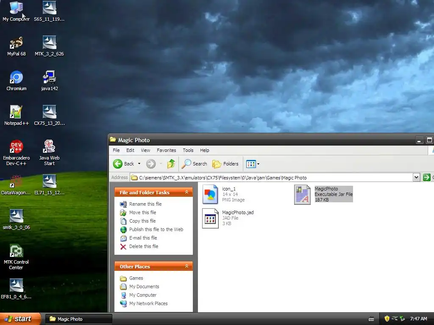Collapse the Other Places panel
This screenshot has height=325, width=434.
[186, 266]
